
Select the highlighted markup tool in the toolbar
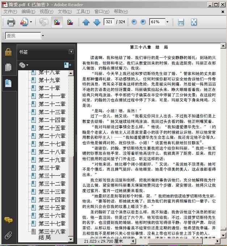[57, 22]
